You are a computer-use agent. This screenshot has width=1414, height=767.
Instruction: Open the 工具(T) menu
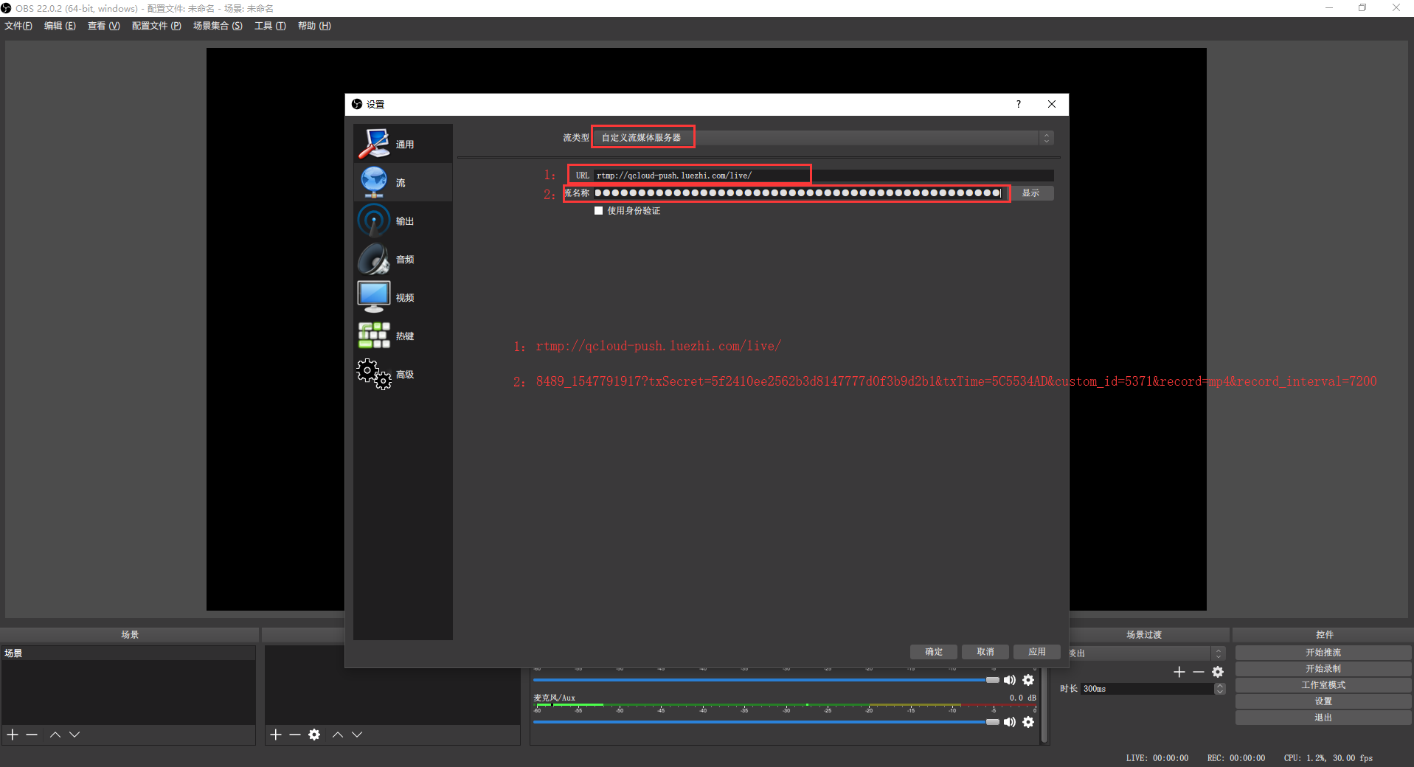pos(270,26)
